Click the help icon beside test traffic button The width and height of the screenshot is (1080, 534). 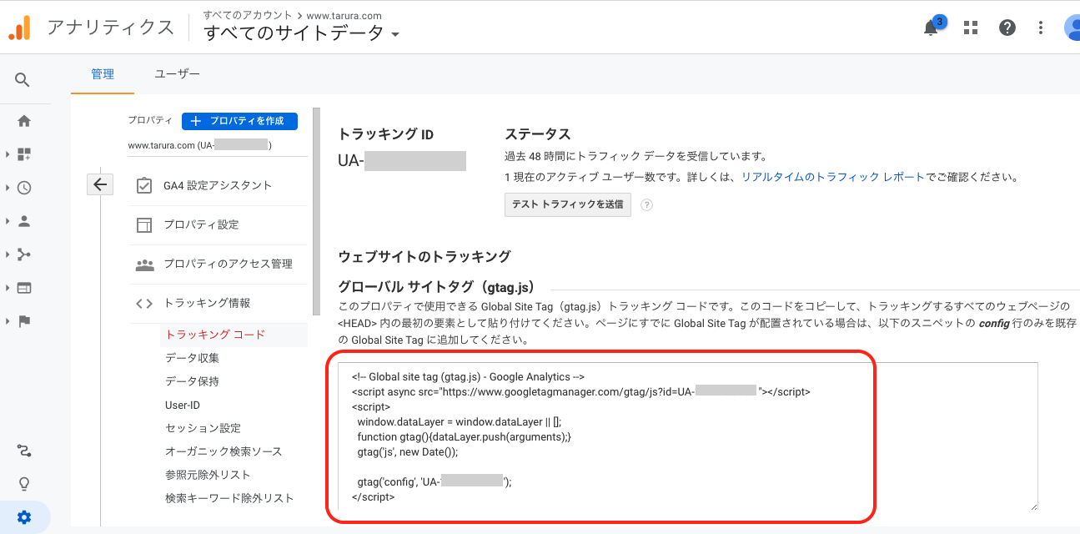(646, 204)
